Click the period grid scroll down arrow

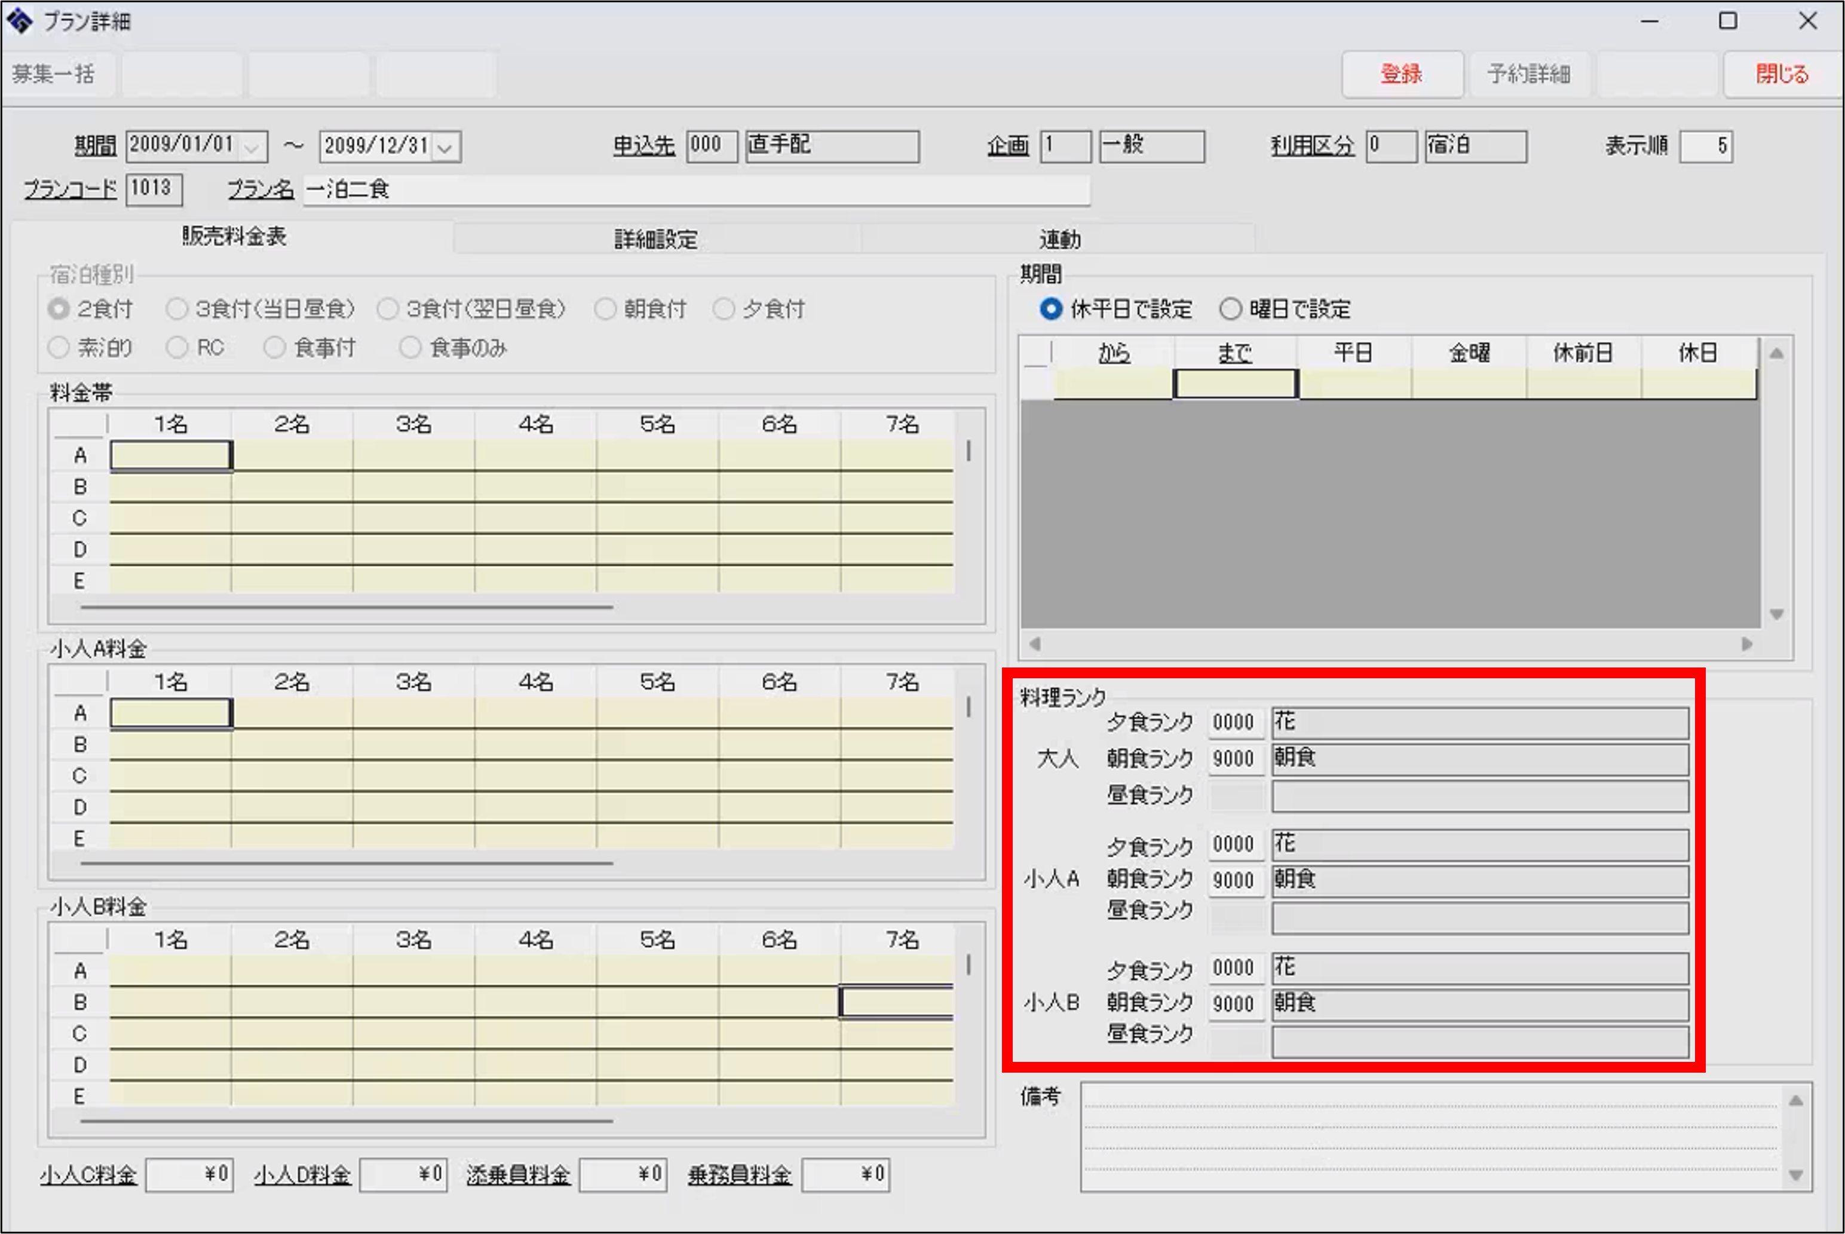pos(1776,614)
